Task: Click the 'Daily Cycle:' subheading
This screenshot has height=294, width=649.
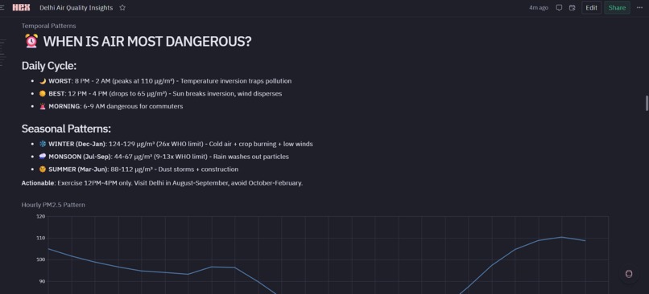Action: click(x=49, y=66)
